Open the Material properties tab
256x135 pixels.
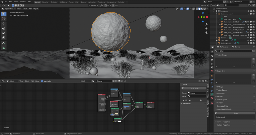[212, 98]
